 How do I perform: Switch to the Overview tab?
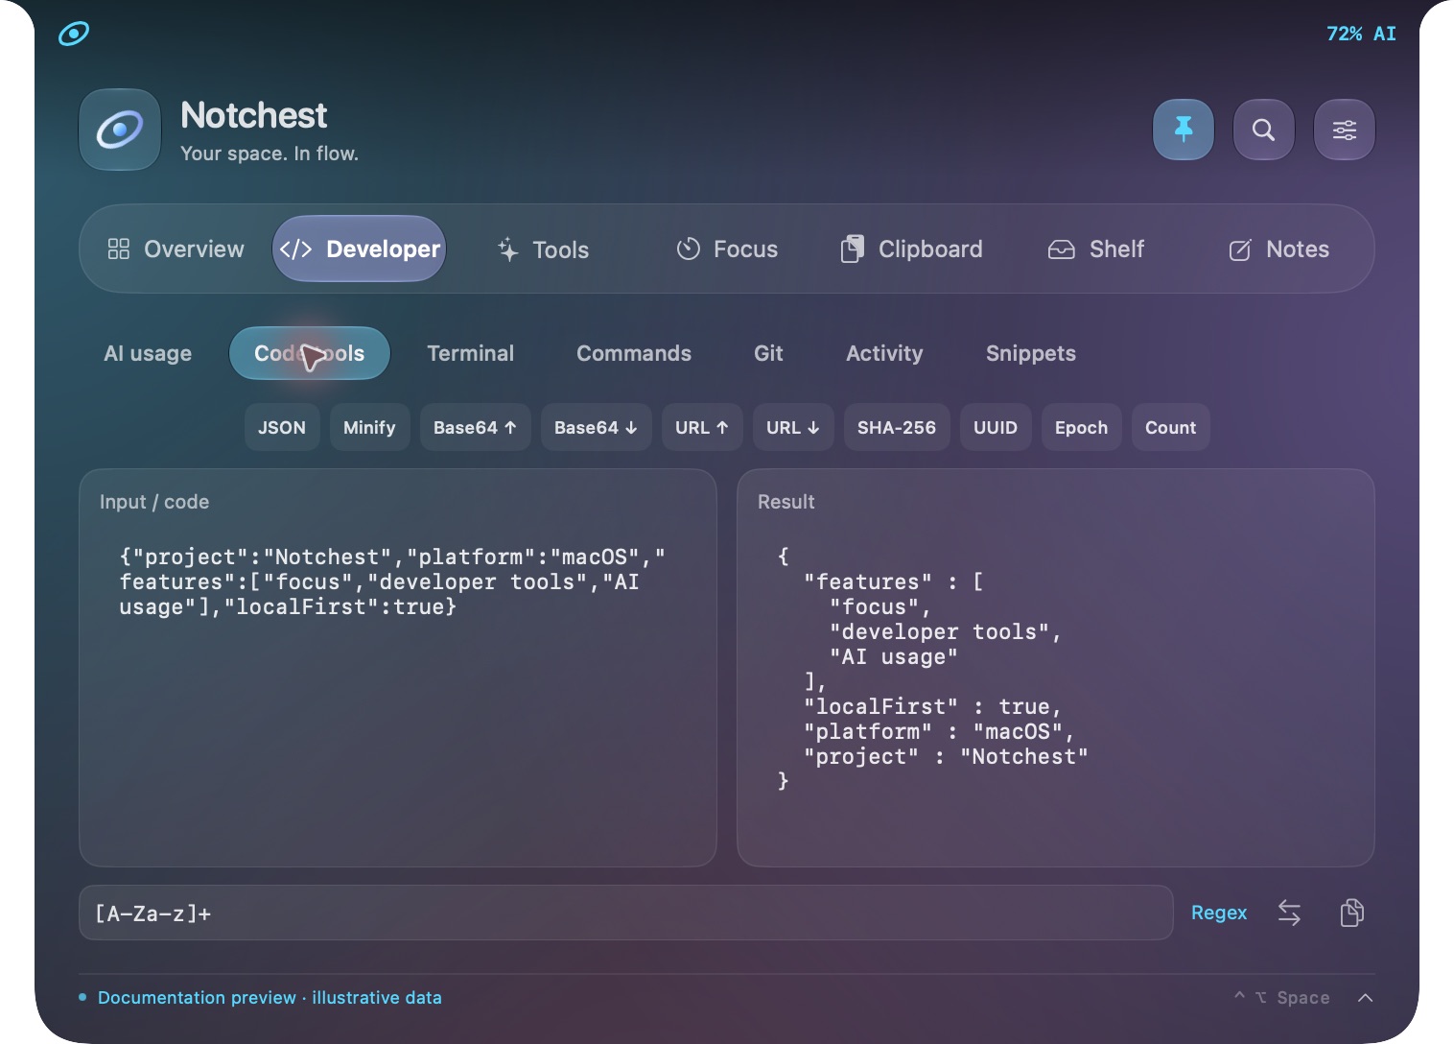(176, 249)
